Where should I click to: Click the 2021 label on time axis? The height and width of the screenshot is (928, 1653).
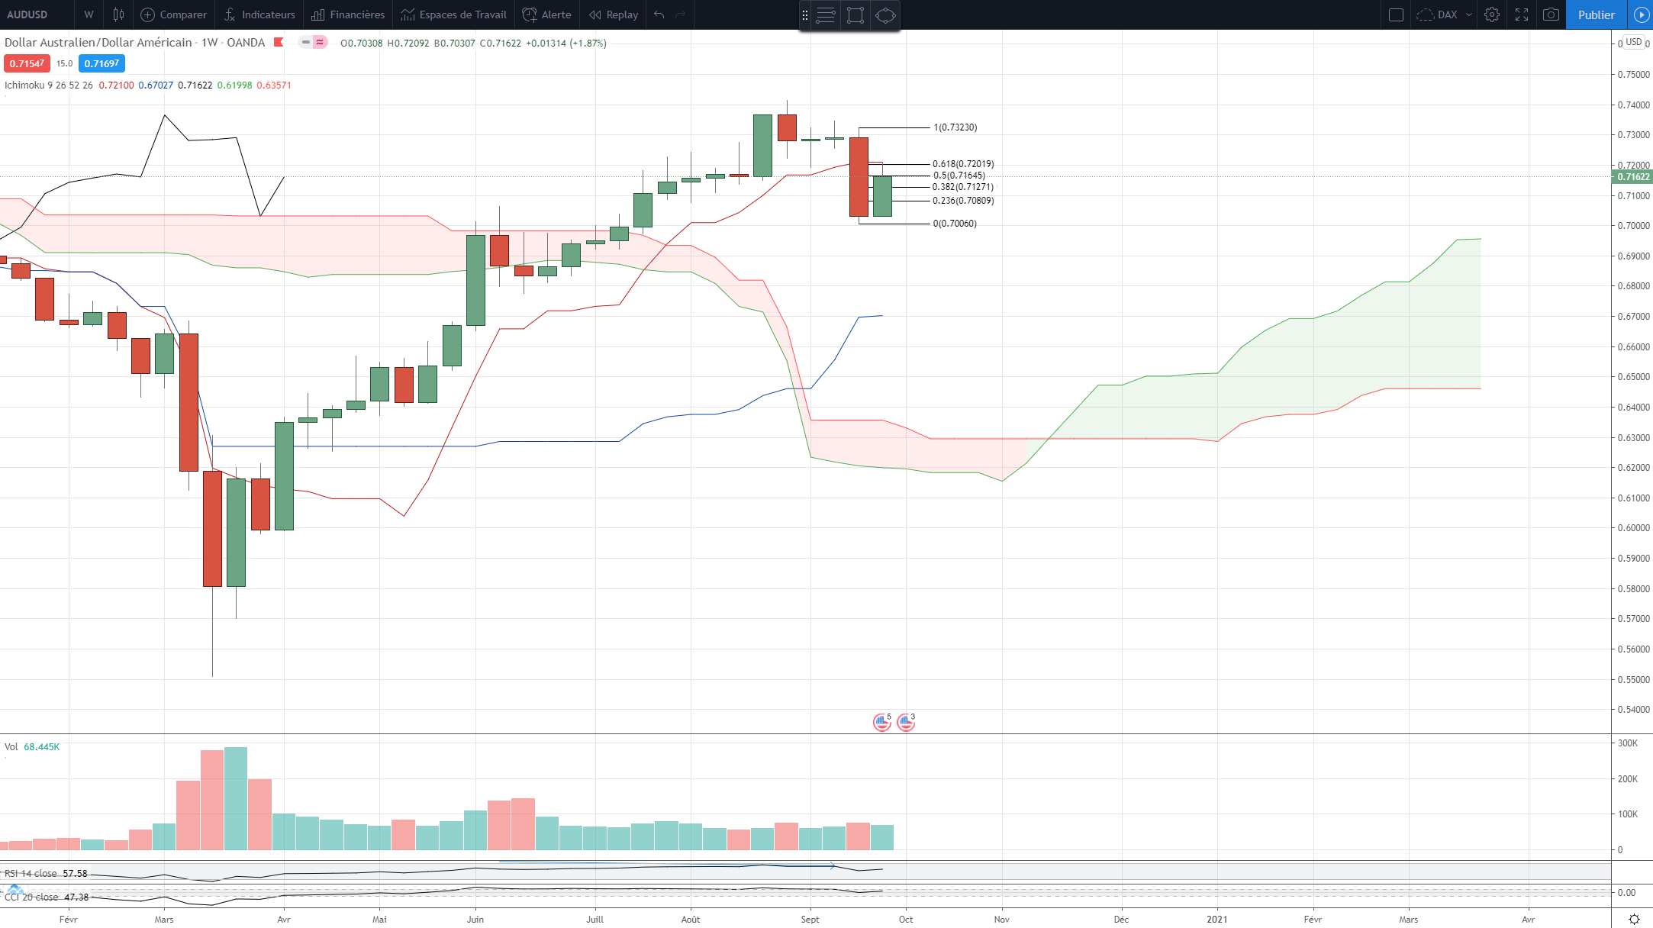coord(1217,919)
